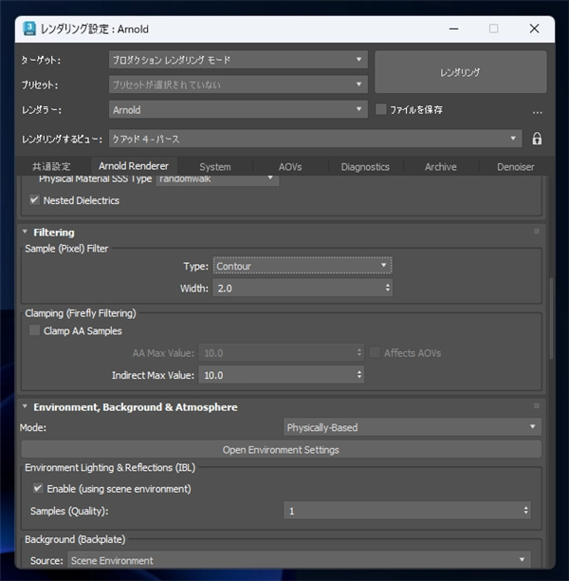Image resolution: width=569 pixels, height=581 pixels.
Task: Switch to the System tab
Action: 215,167
